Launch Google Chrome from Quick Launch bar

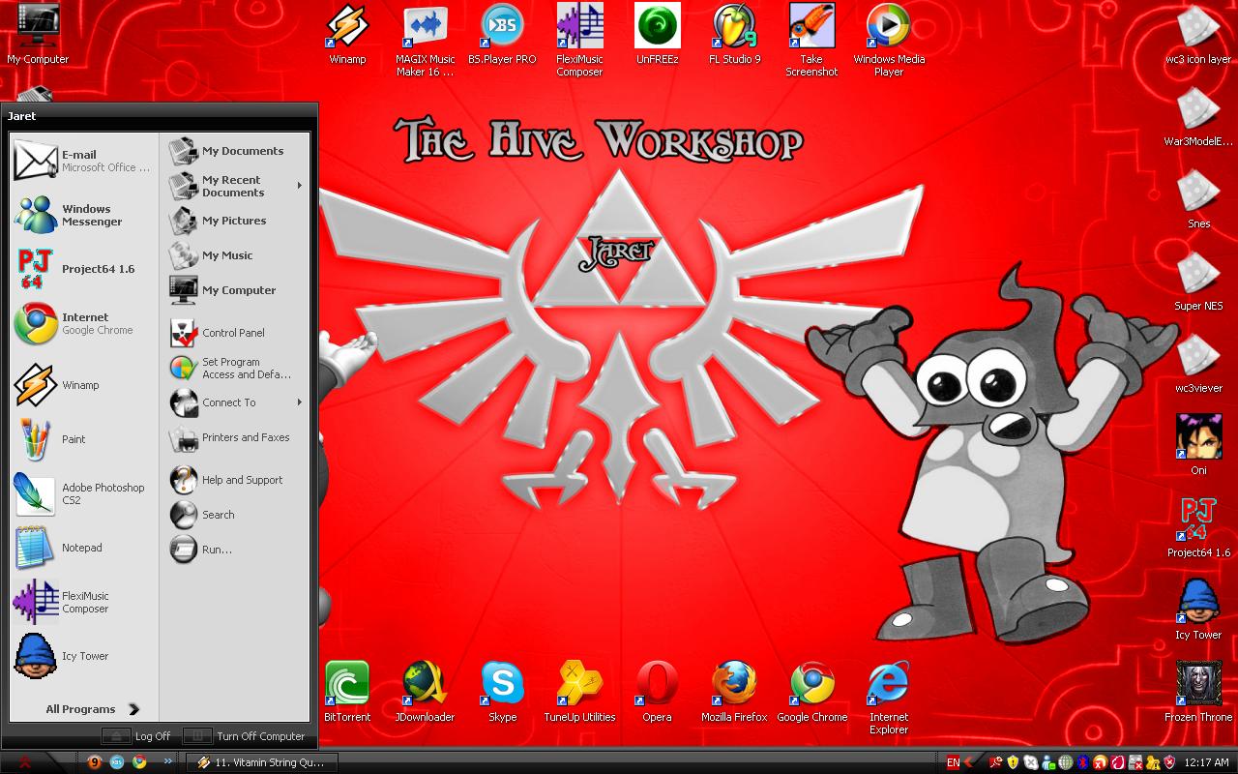coord(140,761)
